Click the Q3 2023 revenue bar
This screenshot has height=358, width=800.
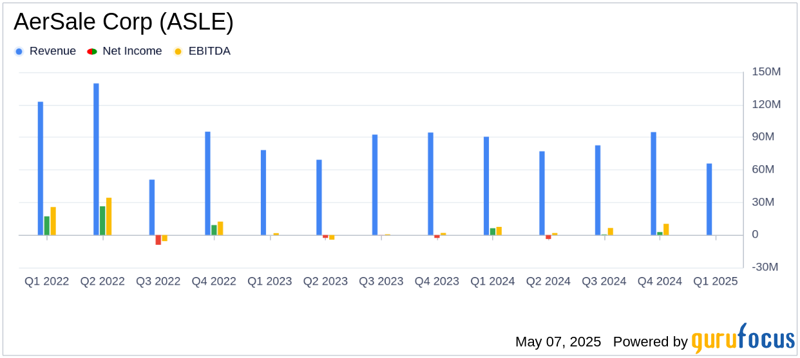(x=375, y=185)
